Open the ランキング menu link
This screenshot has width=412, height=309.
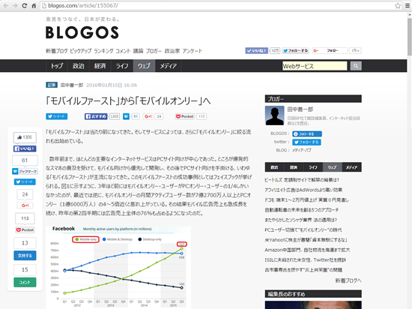click(x=103, y=51)
